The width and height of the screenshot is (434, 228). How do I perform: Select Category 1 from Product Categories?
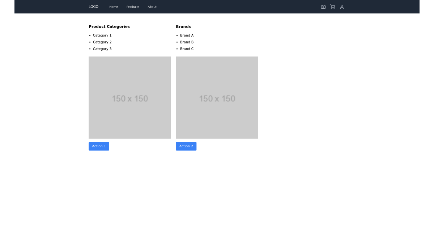pos(102,35)
